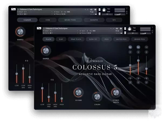Screen dimensions: 164x121
Task: Click the second channel output routing icon
Action: (x=138, y=82)
